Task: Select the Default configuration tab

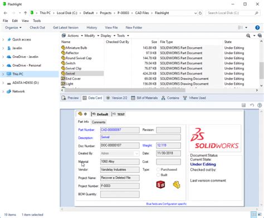Action: [x=100, y=114]
